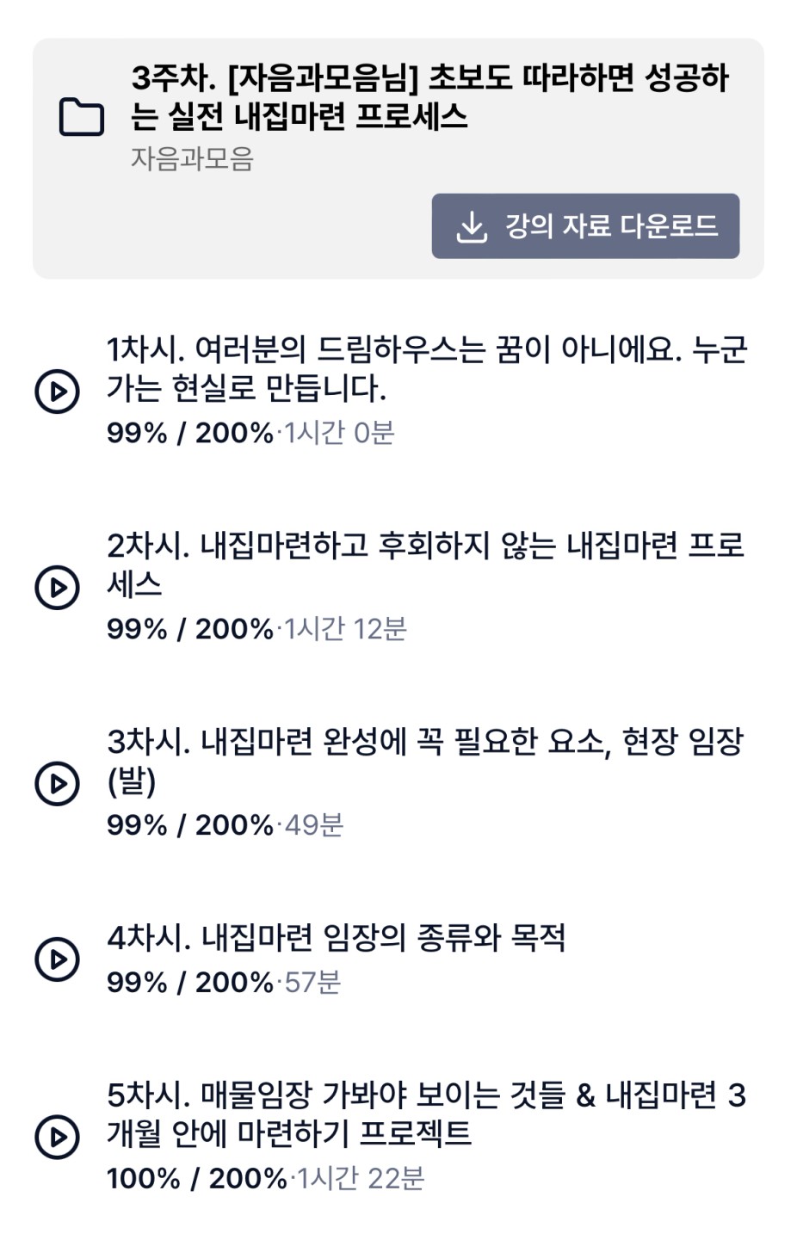Image resolution: width=797 pixels, height=1240 pixels.
Task: Launch 5차시 lesson using play icon
Action: 57,1136
